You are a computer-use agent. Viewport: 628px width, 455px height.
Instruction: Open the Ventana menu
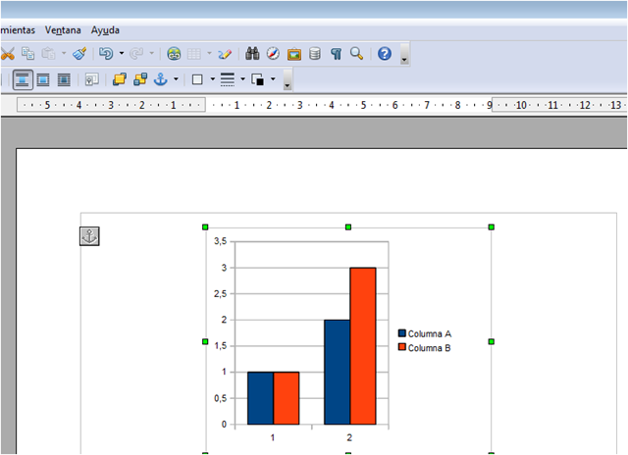[63, 30]
